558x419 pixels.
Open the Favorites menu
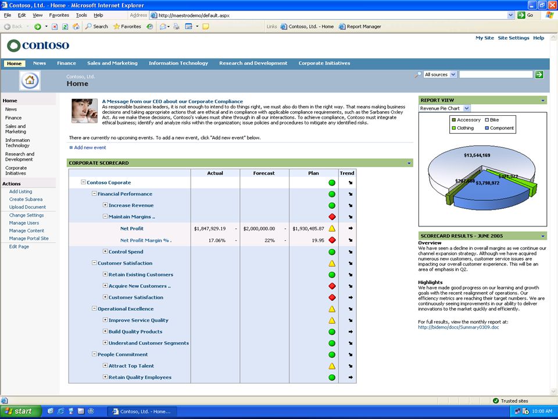(59, 15)
